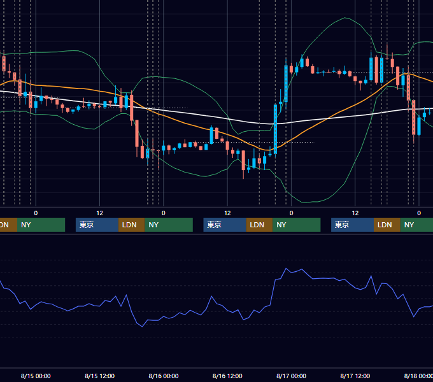Click the 8/16 12:00 time axis label
Image resolution: width=433 pixels, height=382 pixels.
[x=227, y=376]
